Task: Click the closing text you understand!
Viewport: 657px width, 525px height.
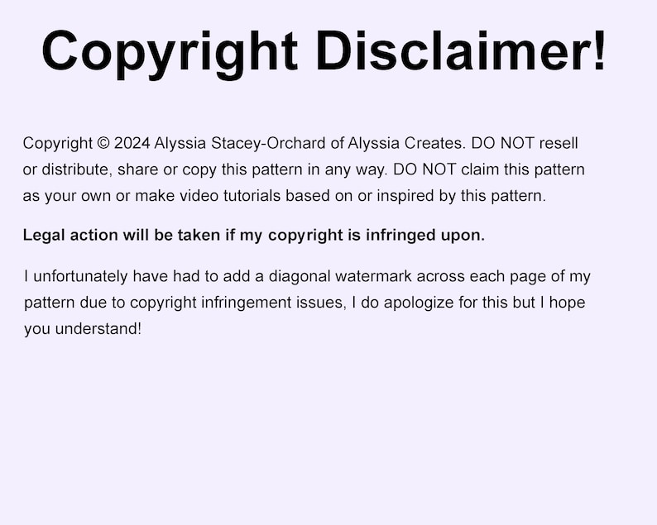Action: (x=83, y=329)
